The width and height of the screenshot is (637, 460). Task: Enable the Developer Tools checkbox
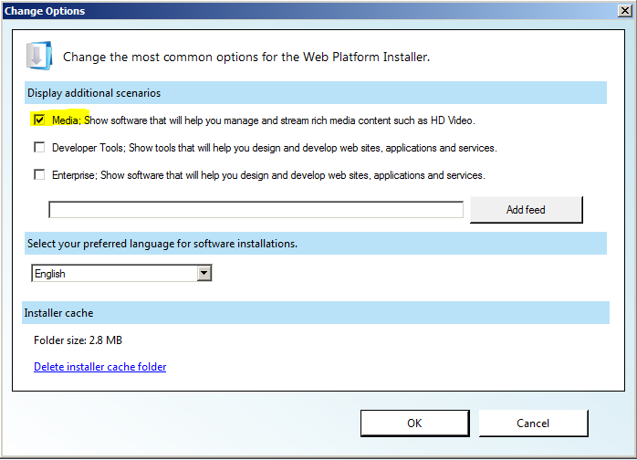pyautogui.click(x=39, y=147)
